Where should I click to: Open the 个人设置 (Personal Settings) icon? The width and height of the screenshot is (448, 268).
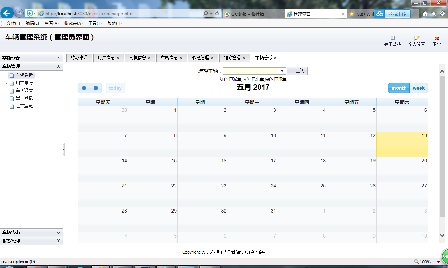click(416, 39)
